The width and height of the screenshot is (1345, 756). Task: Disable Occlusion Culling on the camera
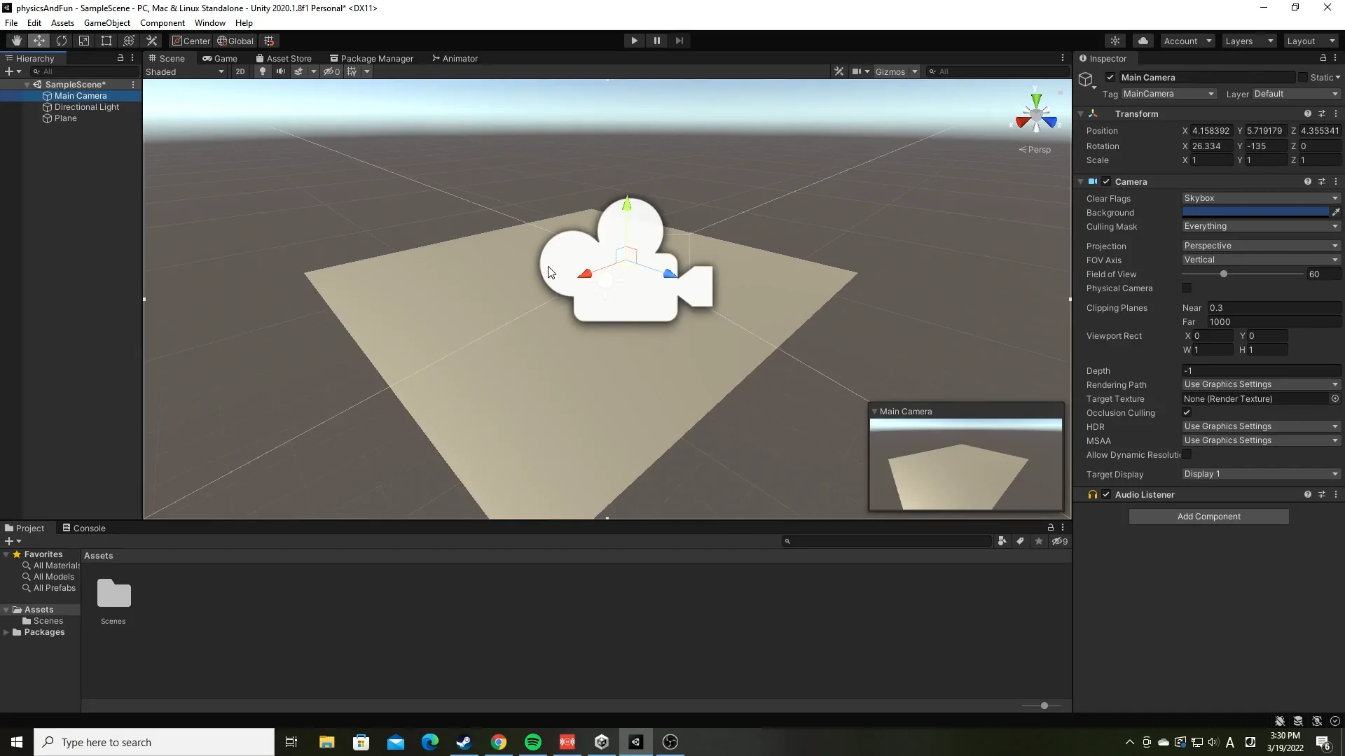pyautogui.click(x=1187, y=412)
